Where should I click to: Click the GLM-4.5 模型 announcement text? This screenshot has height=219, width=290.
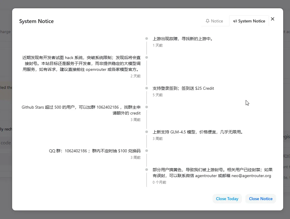198,132
